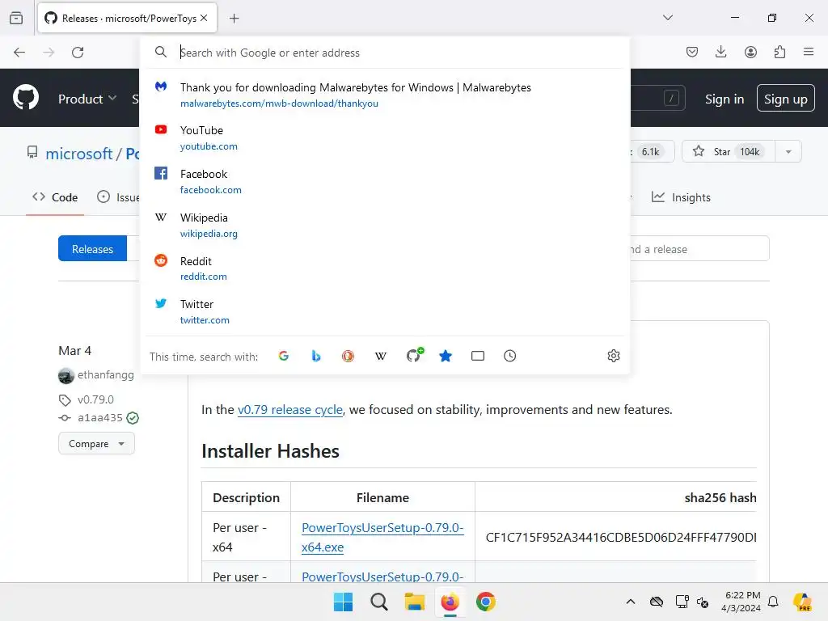Viewport: 828px width, 621px height.
Task: Open Windows taskbar Search
Action: point(378,602)
